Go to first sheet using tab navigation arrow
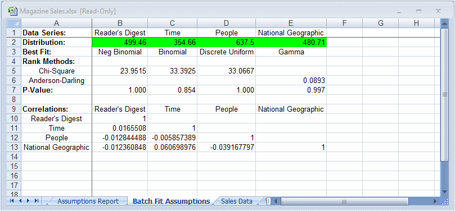The image size is (455, 211). tap(12, 200)
